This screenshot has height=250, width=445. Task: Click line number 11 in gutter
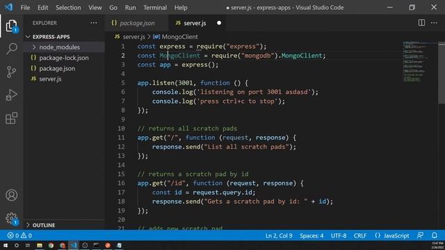click(121, 137)
